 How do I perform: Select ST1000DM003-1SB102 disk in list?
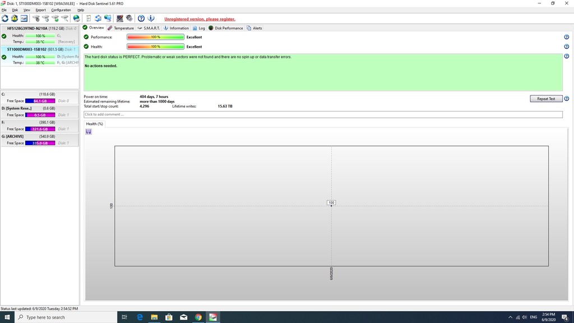point(40,56)
